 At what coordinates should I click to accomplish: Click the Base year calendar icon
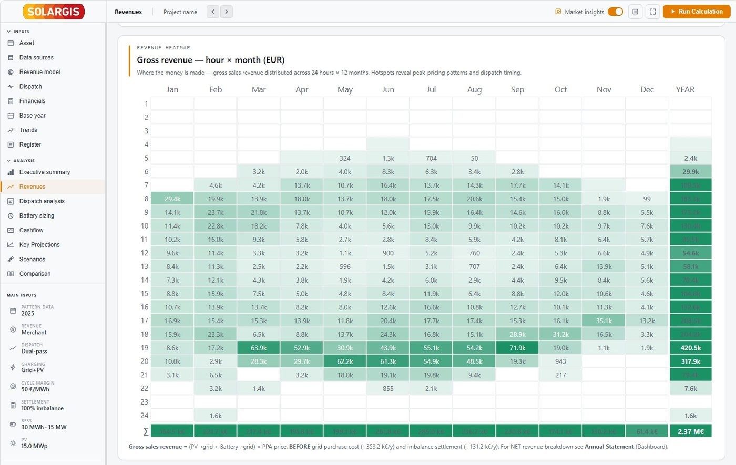(11, 116)
